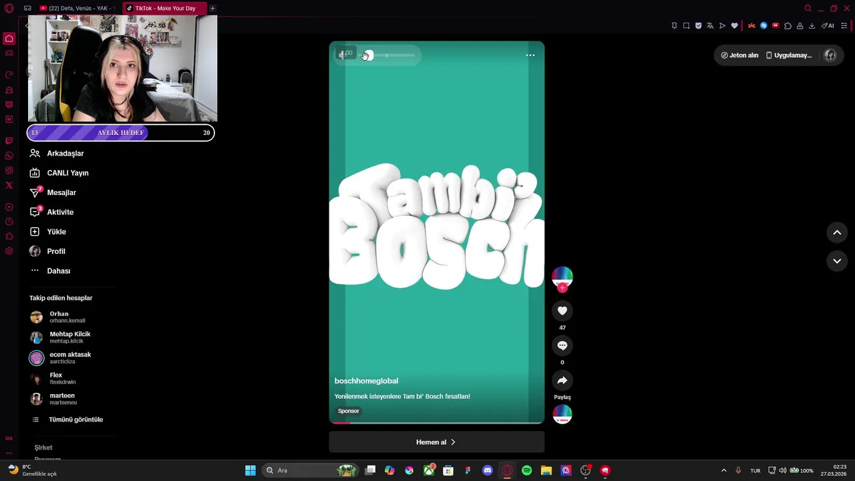Image resolution: width=855 pixels, height=481 pixels.
Task: Open Twitch from the Opera sidebar
Action: (9, 141)
